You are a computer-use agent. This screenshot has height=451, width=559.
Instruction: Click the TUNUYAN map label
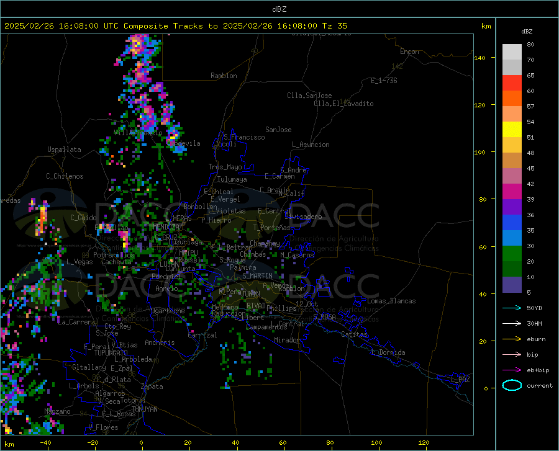point(144,409)
